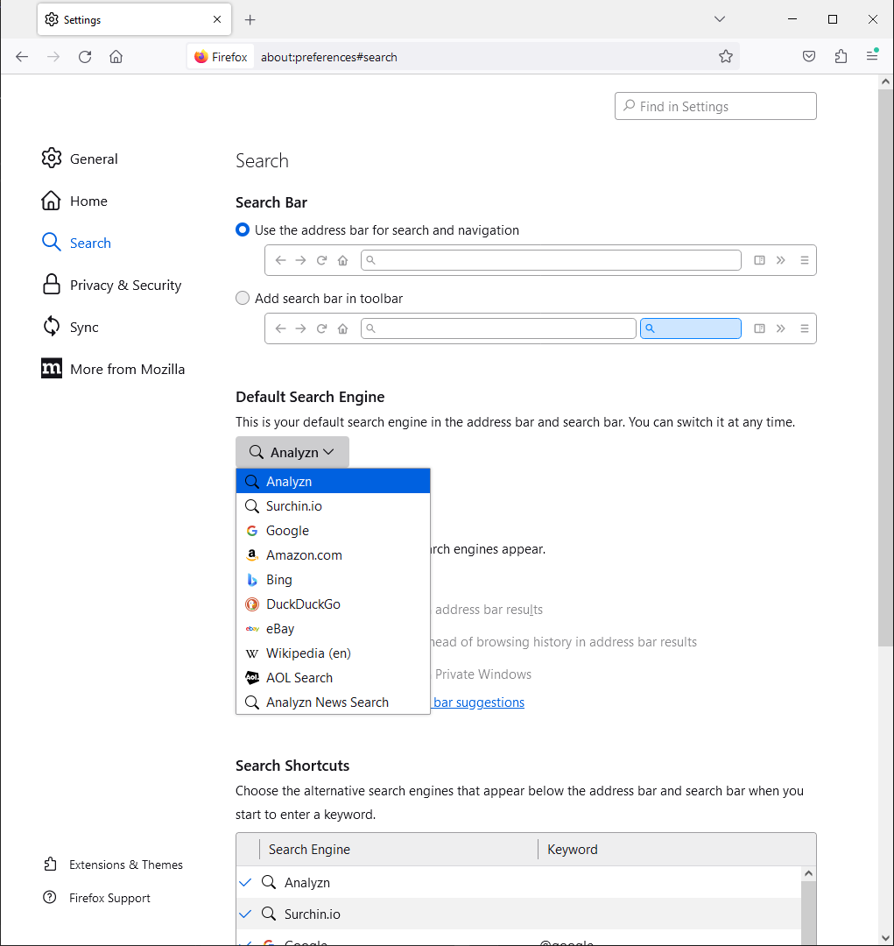This screenshot has height=946, width=894.
Task: Open the Firefox application menu
Action: [x=872, y=55]
